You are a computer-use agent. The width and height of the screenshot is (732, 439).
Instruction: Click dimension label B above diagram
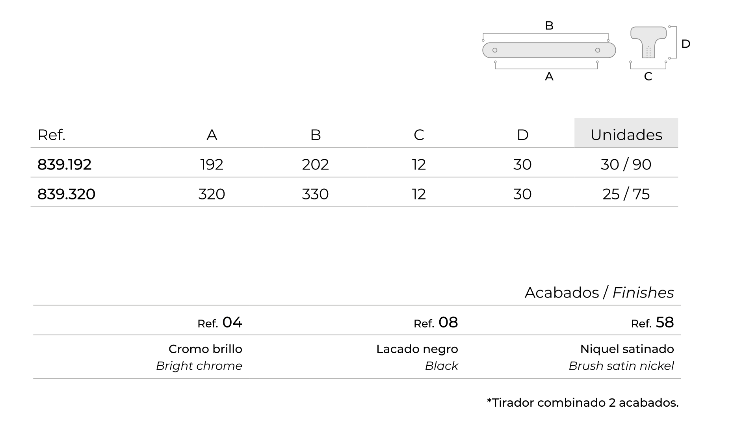coord(549,26)
